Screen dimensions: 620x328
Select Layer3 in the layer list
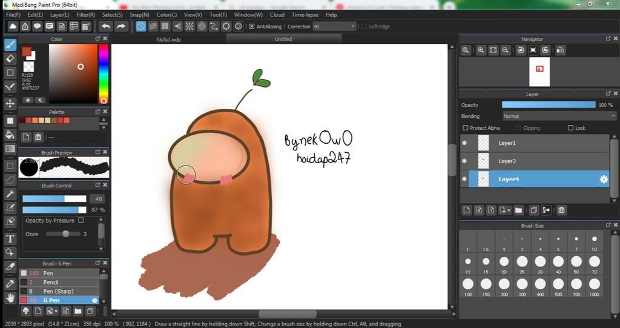point(535,161)
